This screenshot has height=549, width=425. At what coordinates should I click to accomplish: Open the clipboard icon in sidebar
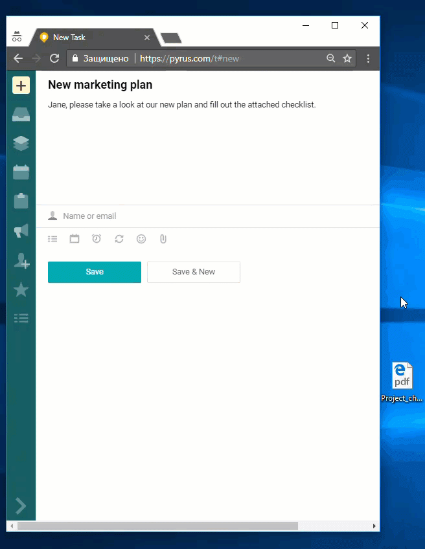click(x=21, y=201)
